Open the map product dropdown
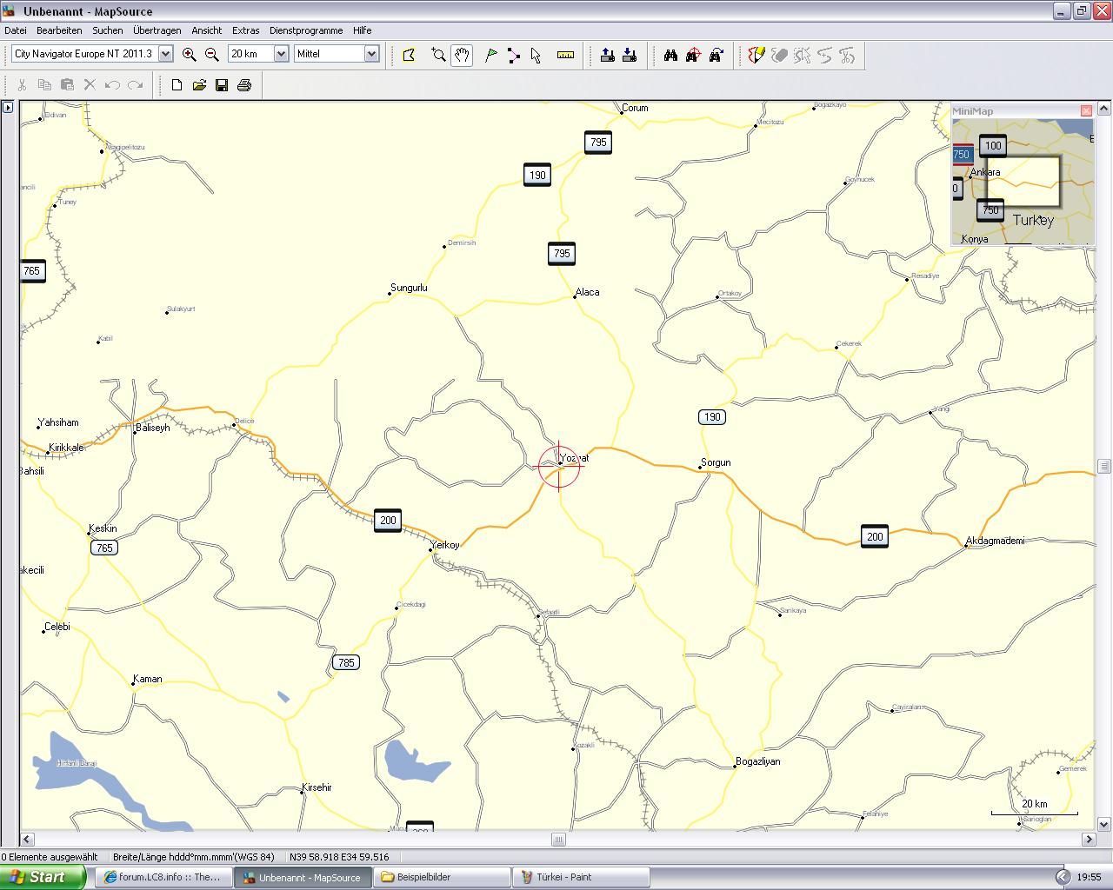The width and height of the screenshot is (1113, 890). point(165,54)
